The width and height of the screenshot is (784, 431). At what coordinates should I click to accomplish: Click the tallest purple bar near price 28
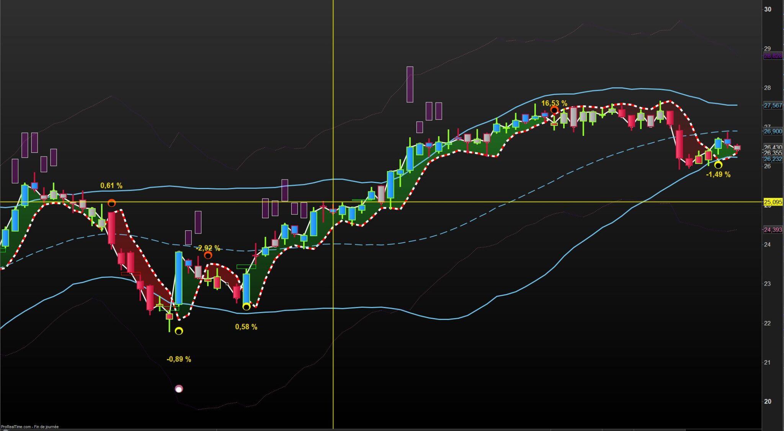pos(410,85)
